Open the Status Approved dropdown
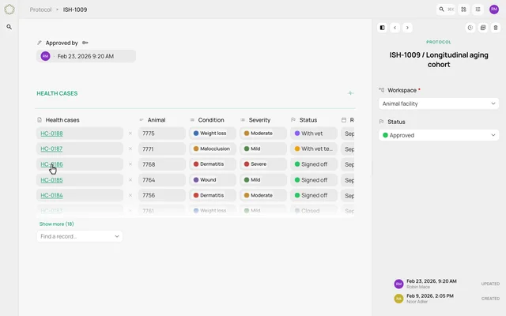This screenshot has width=506, height=316. tap(439, 135)
